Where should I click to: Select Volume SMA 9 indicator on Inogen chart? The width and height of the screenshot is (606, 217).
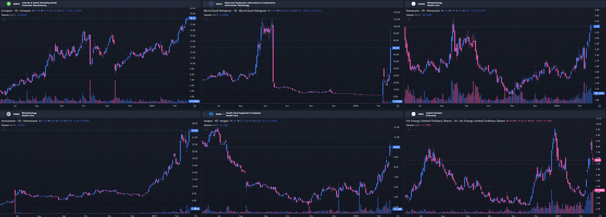coord(211,125)
